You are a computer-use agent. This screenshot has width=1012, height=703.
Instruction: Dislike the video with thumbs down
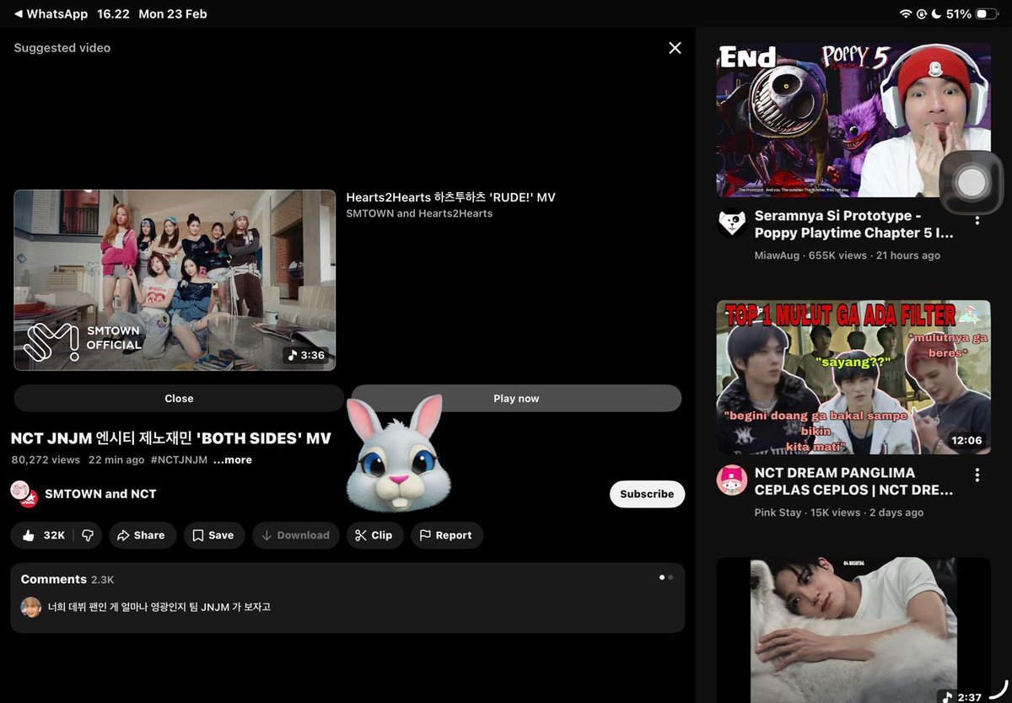coord(88,535)
